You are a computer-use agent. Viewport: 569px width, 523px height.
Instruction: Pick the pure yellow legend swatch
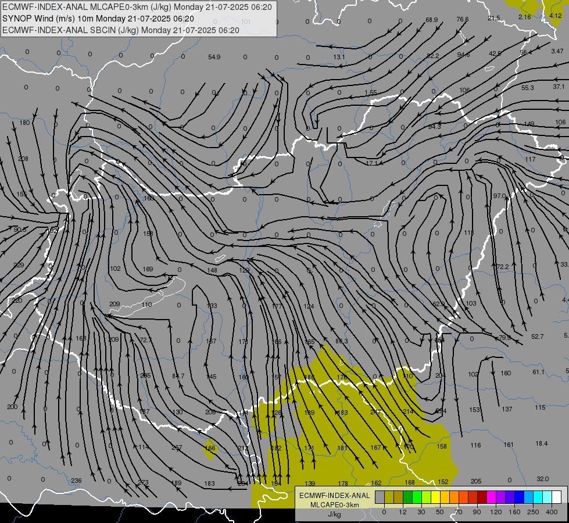click(x=435, y=497)
